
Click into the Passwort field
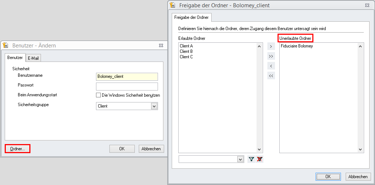pos(127,86)
